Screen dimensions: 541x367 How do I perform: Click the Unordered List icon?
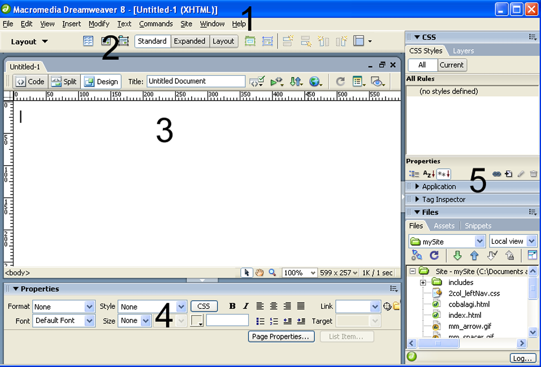click(261, 321)
